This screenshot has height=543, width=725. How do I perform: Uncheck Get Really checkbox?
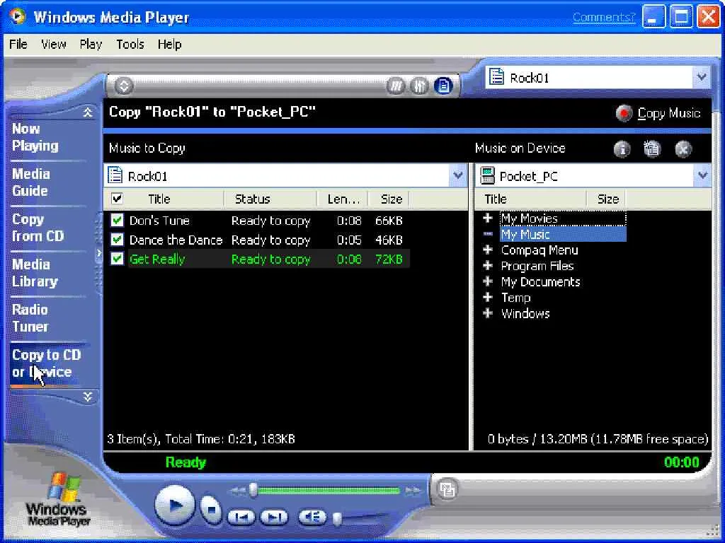tap(118, 259)
